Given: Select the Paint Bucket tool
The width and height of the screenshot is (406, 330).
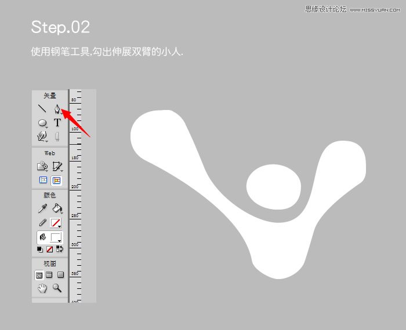Looking at the screenshot, I should (x=57, y=208).
